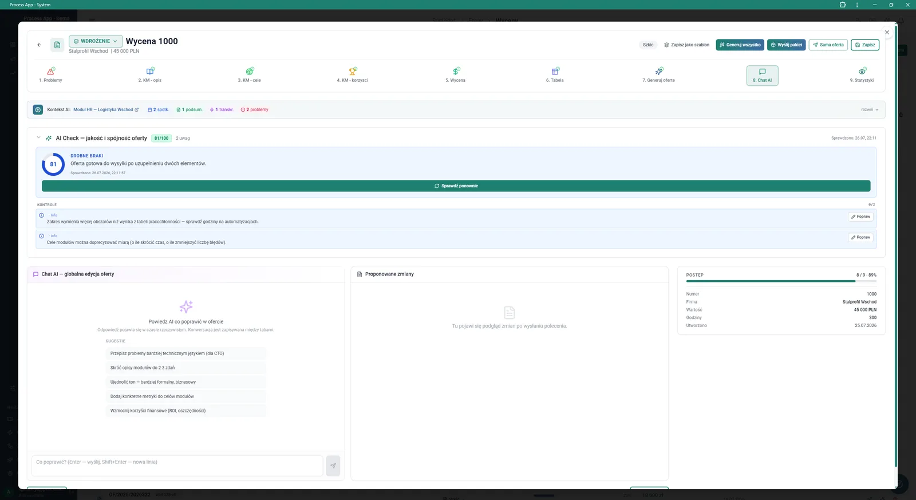This screenshot has height=500, width=916.
Task: Open step 6. Tabela
Action: [x=555, y=75]
